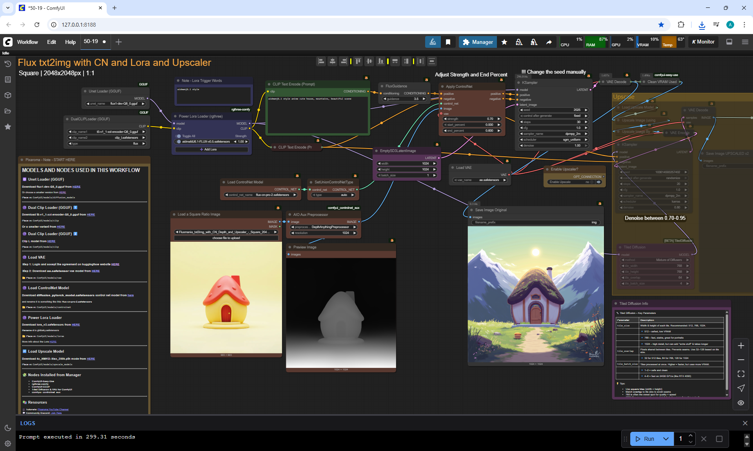Expand the Run button dropdown arrow
The height and width of the screenshot is (451, 753).
[x=666, y=439]
